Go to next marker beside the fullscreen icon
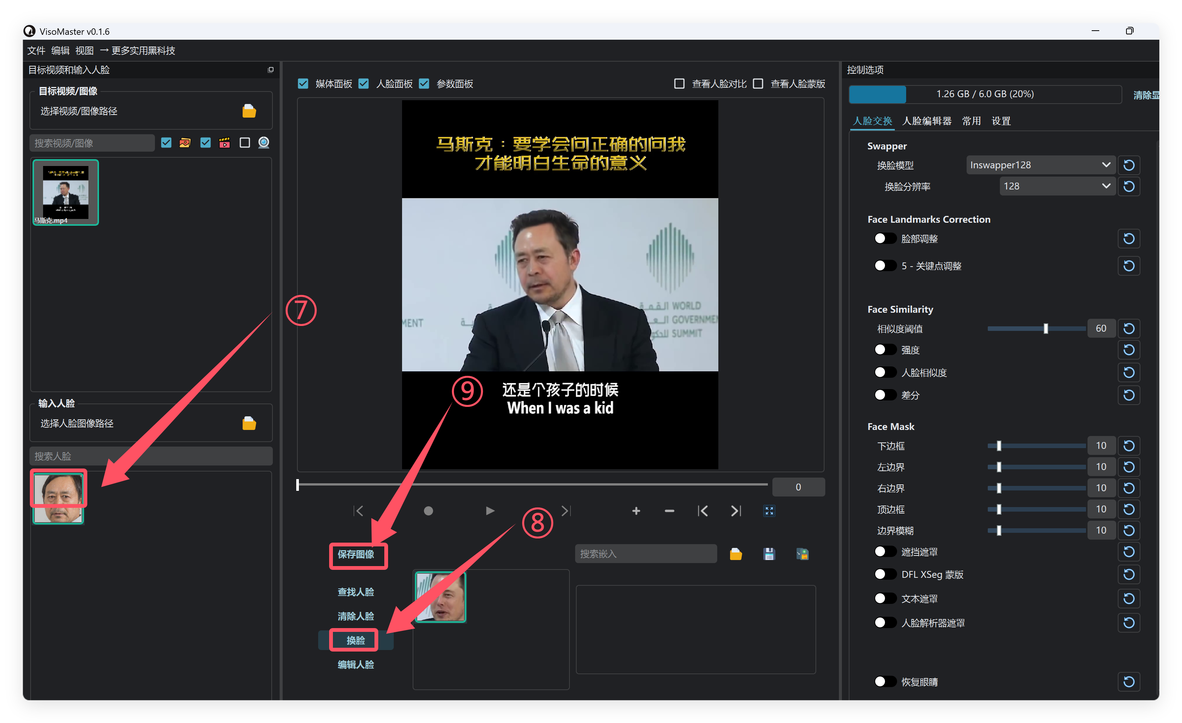The image size is (1182, 723). tap(736, 511)
